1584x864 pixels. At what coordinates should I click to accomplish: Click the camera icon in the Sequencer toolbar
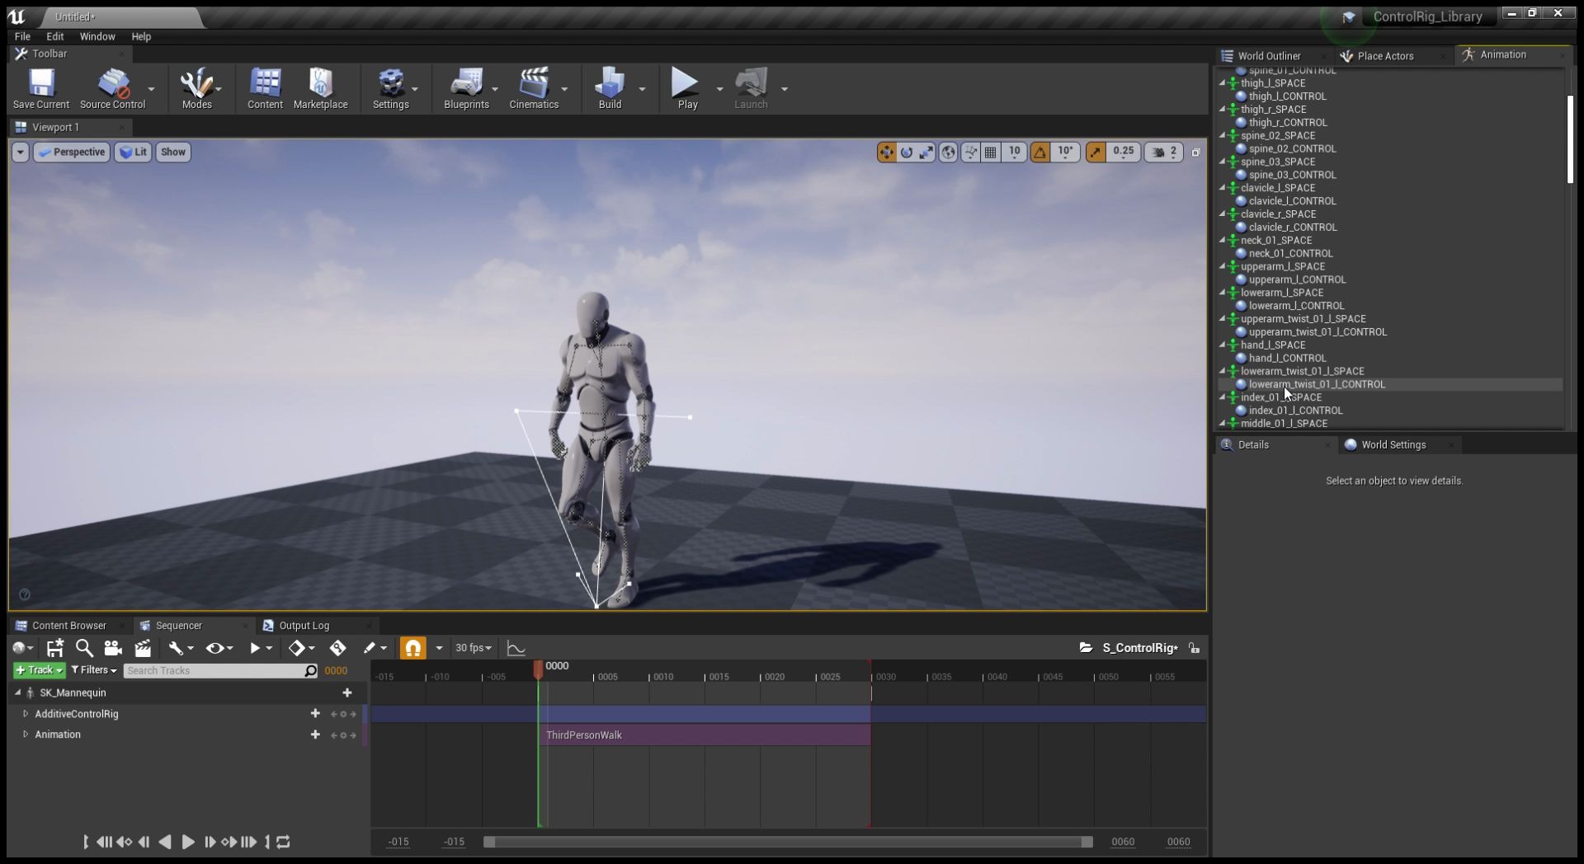[113, 648]
